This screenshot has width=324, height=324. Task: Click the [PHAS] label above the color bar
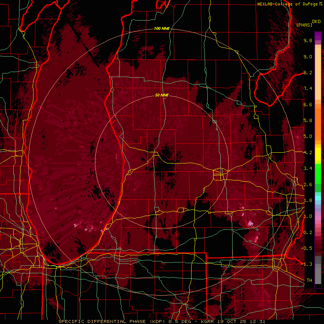point(304,25)
